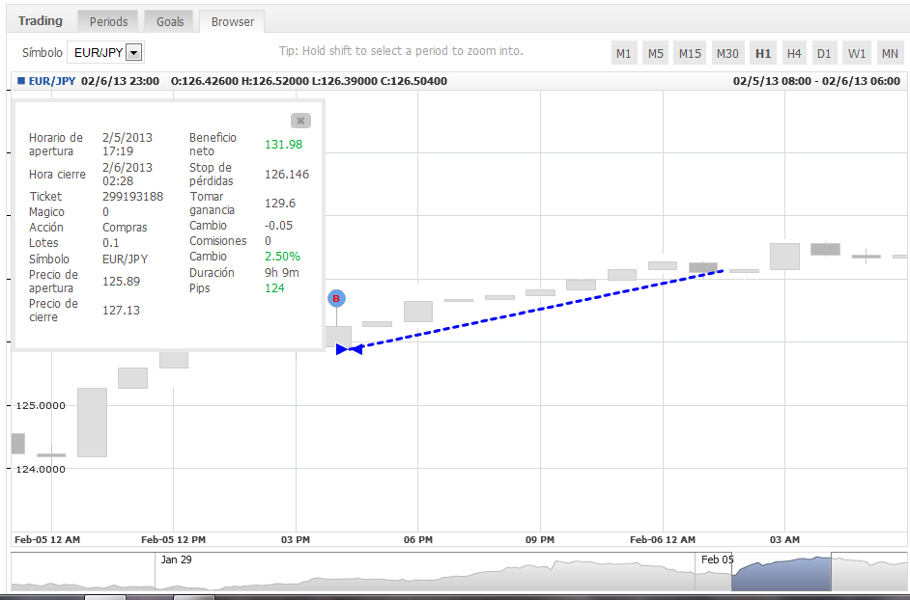The width and height of the screenshot is (910, 600).
Task: Close the trade details popup
Action: coord(300,121)
